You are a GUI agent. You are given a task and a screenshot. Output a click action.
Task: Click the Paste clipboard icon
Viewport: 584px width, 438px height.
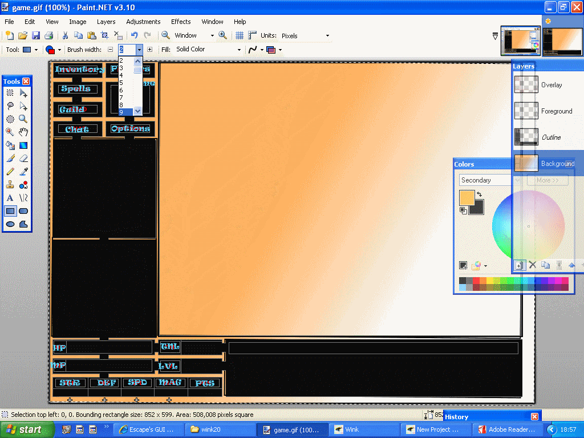92,36
